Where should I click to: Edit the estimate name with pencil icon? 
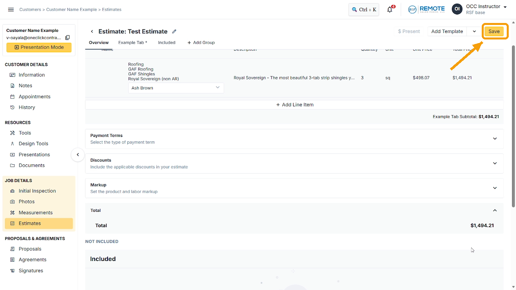(x=174, y=31)
